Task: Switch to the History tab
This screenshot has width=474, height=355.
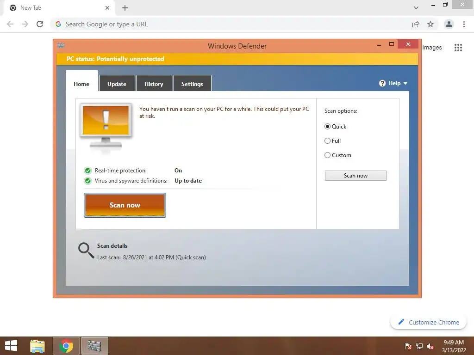Action: pos(154,84)
